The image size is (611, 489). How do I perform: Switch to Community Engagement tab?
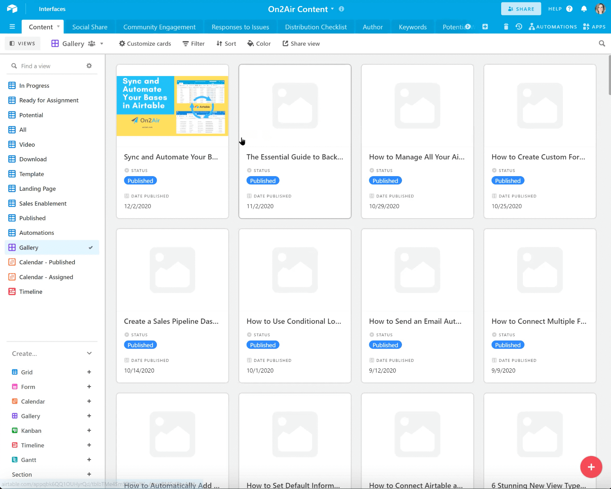click(159, 27)
